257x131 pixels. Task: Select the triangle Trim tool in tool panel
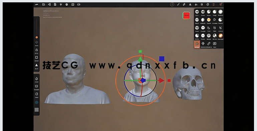pyautogui.click(x=209, y=28)
